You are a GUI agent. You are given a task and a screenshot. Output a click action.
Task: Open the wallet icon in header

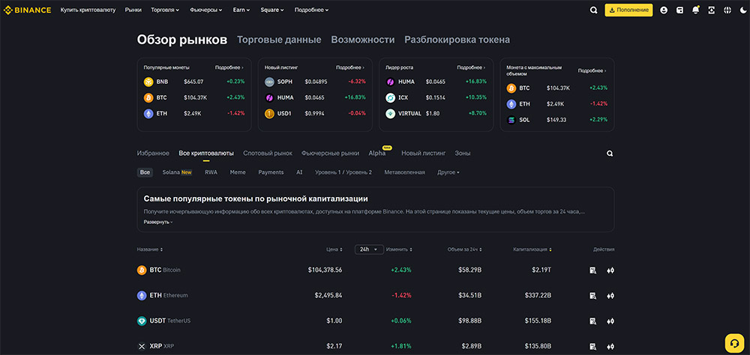click(x=679, y=10)
